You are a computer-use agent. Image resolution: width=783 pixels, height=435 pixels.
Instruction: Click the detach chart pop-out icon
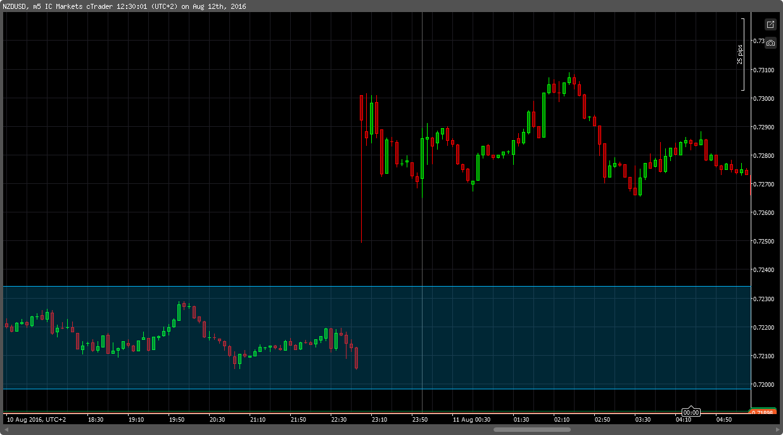click(x=770, y=25)
